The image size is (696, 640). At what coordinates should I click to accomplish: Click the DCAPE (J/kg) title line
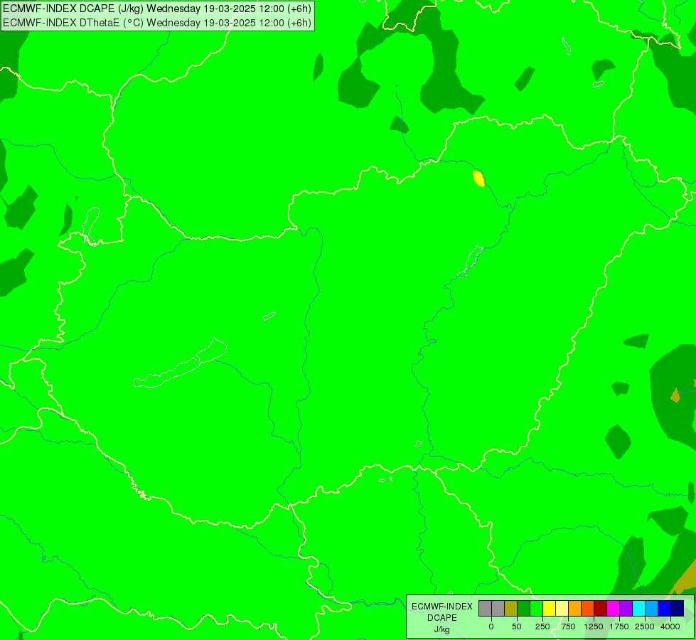tap(158, 9)
